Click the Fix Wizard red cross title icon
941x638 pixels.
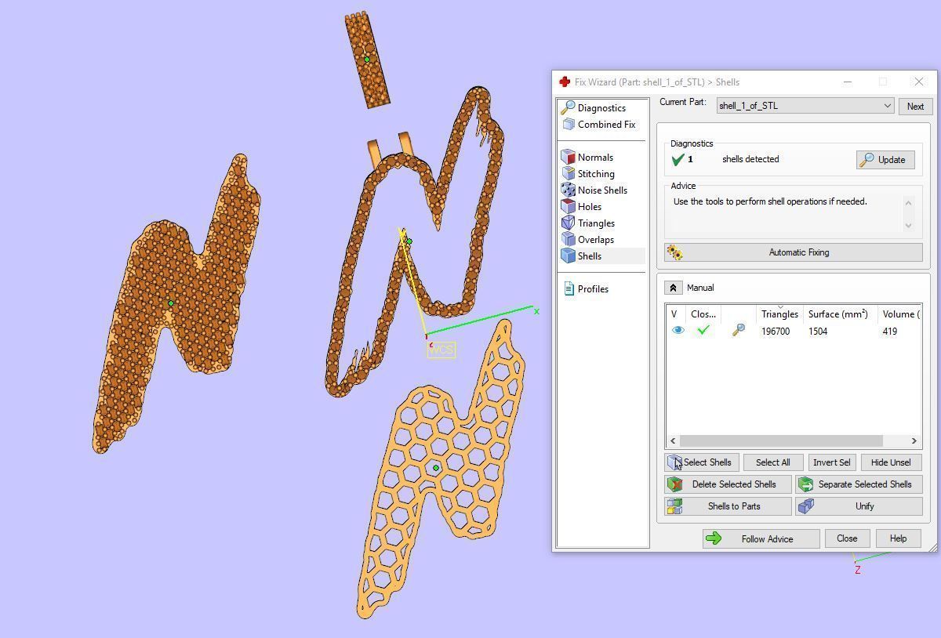[565, 82]
